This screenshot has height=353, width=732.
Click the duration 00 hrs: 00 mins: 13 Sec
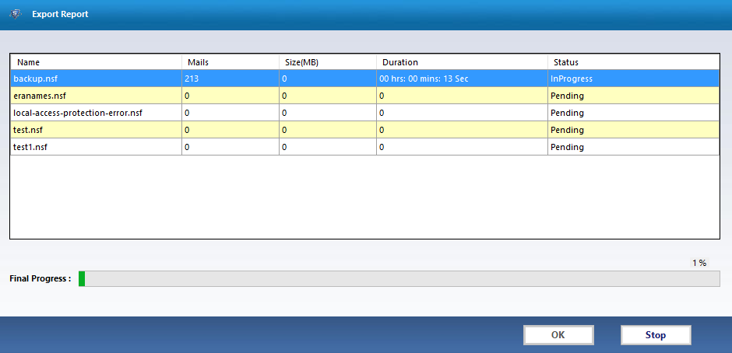(462, 79)
